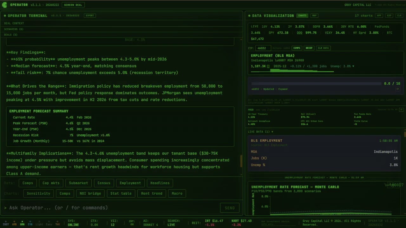Click the green Operator logo icon
The image size is (406, 228).
4,5
